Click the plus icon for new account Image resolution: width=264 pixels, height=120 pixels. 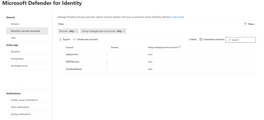tap(74, 39)
